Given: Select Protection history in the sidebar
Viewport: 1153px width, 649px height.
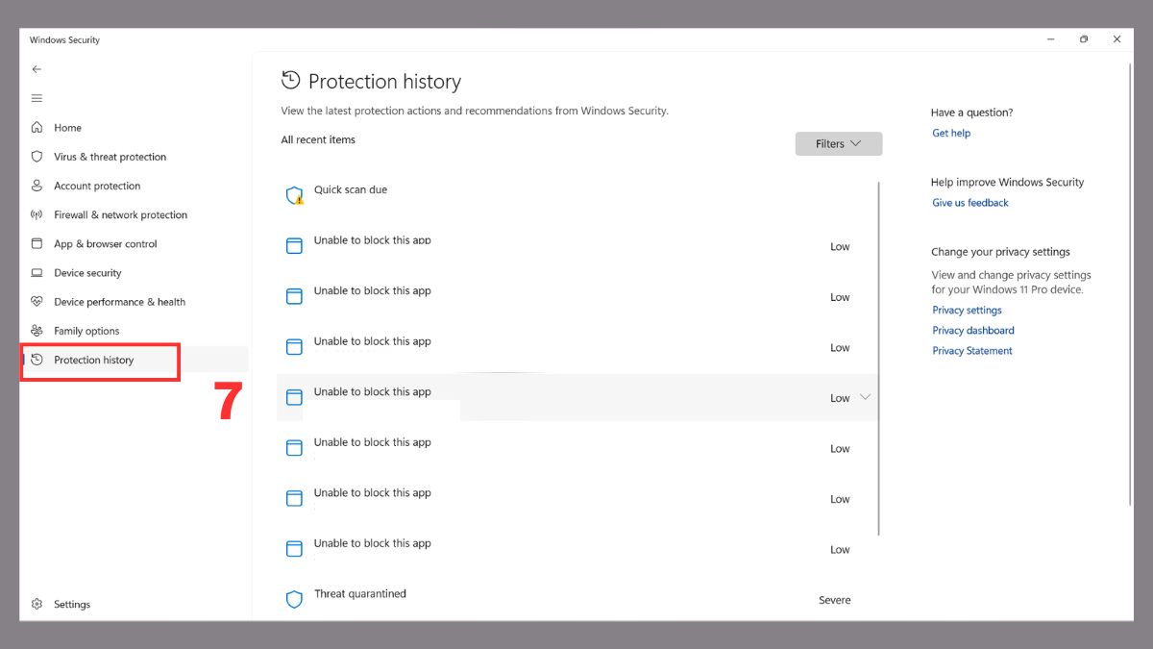Looking at the screenshot, I should click(x=134, y=360).
